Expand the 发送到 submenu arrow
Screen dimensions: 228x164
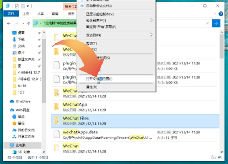pyautogui.click(x=151, y=35)
